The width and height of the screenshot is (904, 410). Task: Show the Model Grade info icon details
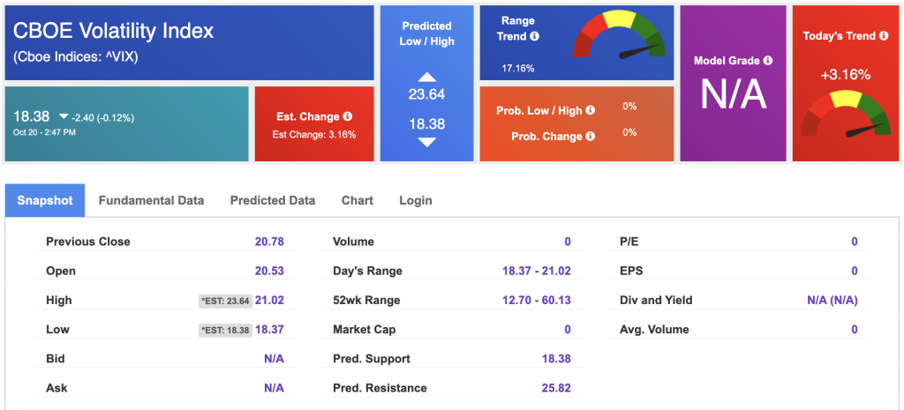point(767,60)
